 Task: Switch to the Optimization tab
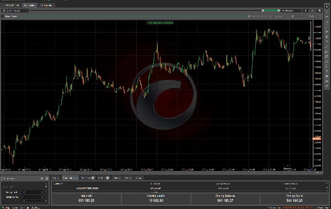(x=47, y=5)
